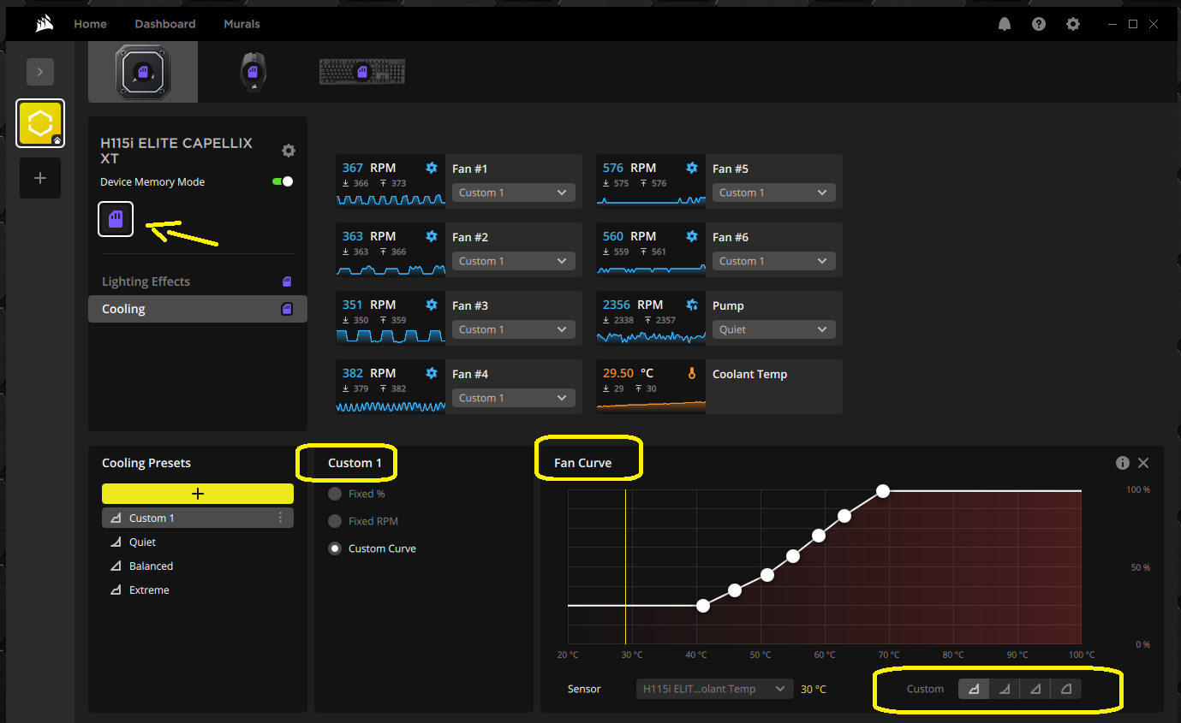Apply the third curve shape preset

1035,689
